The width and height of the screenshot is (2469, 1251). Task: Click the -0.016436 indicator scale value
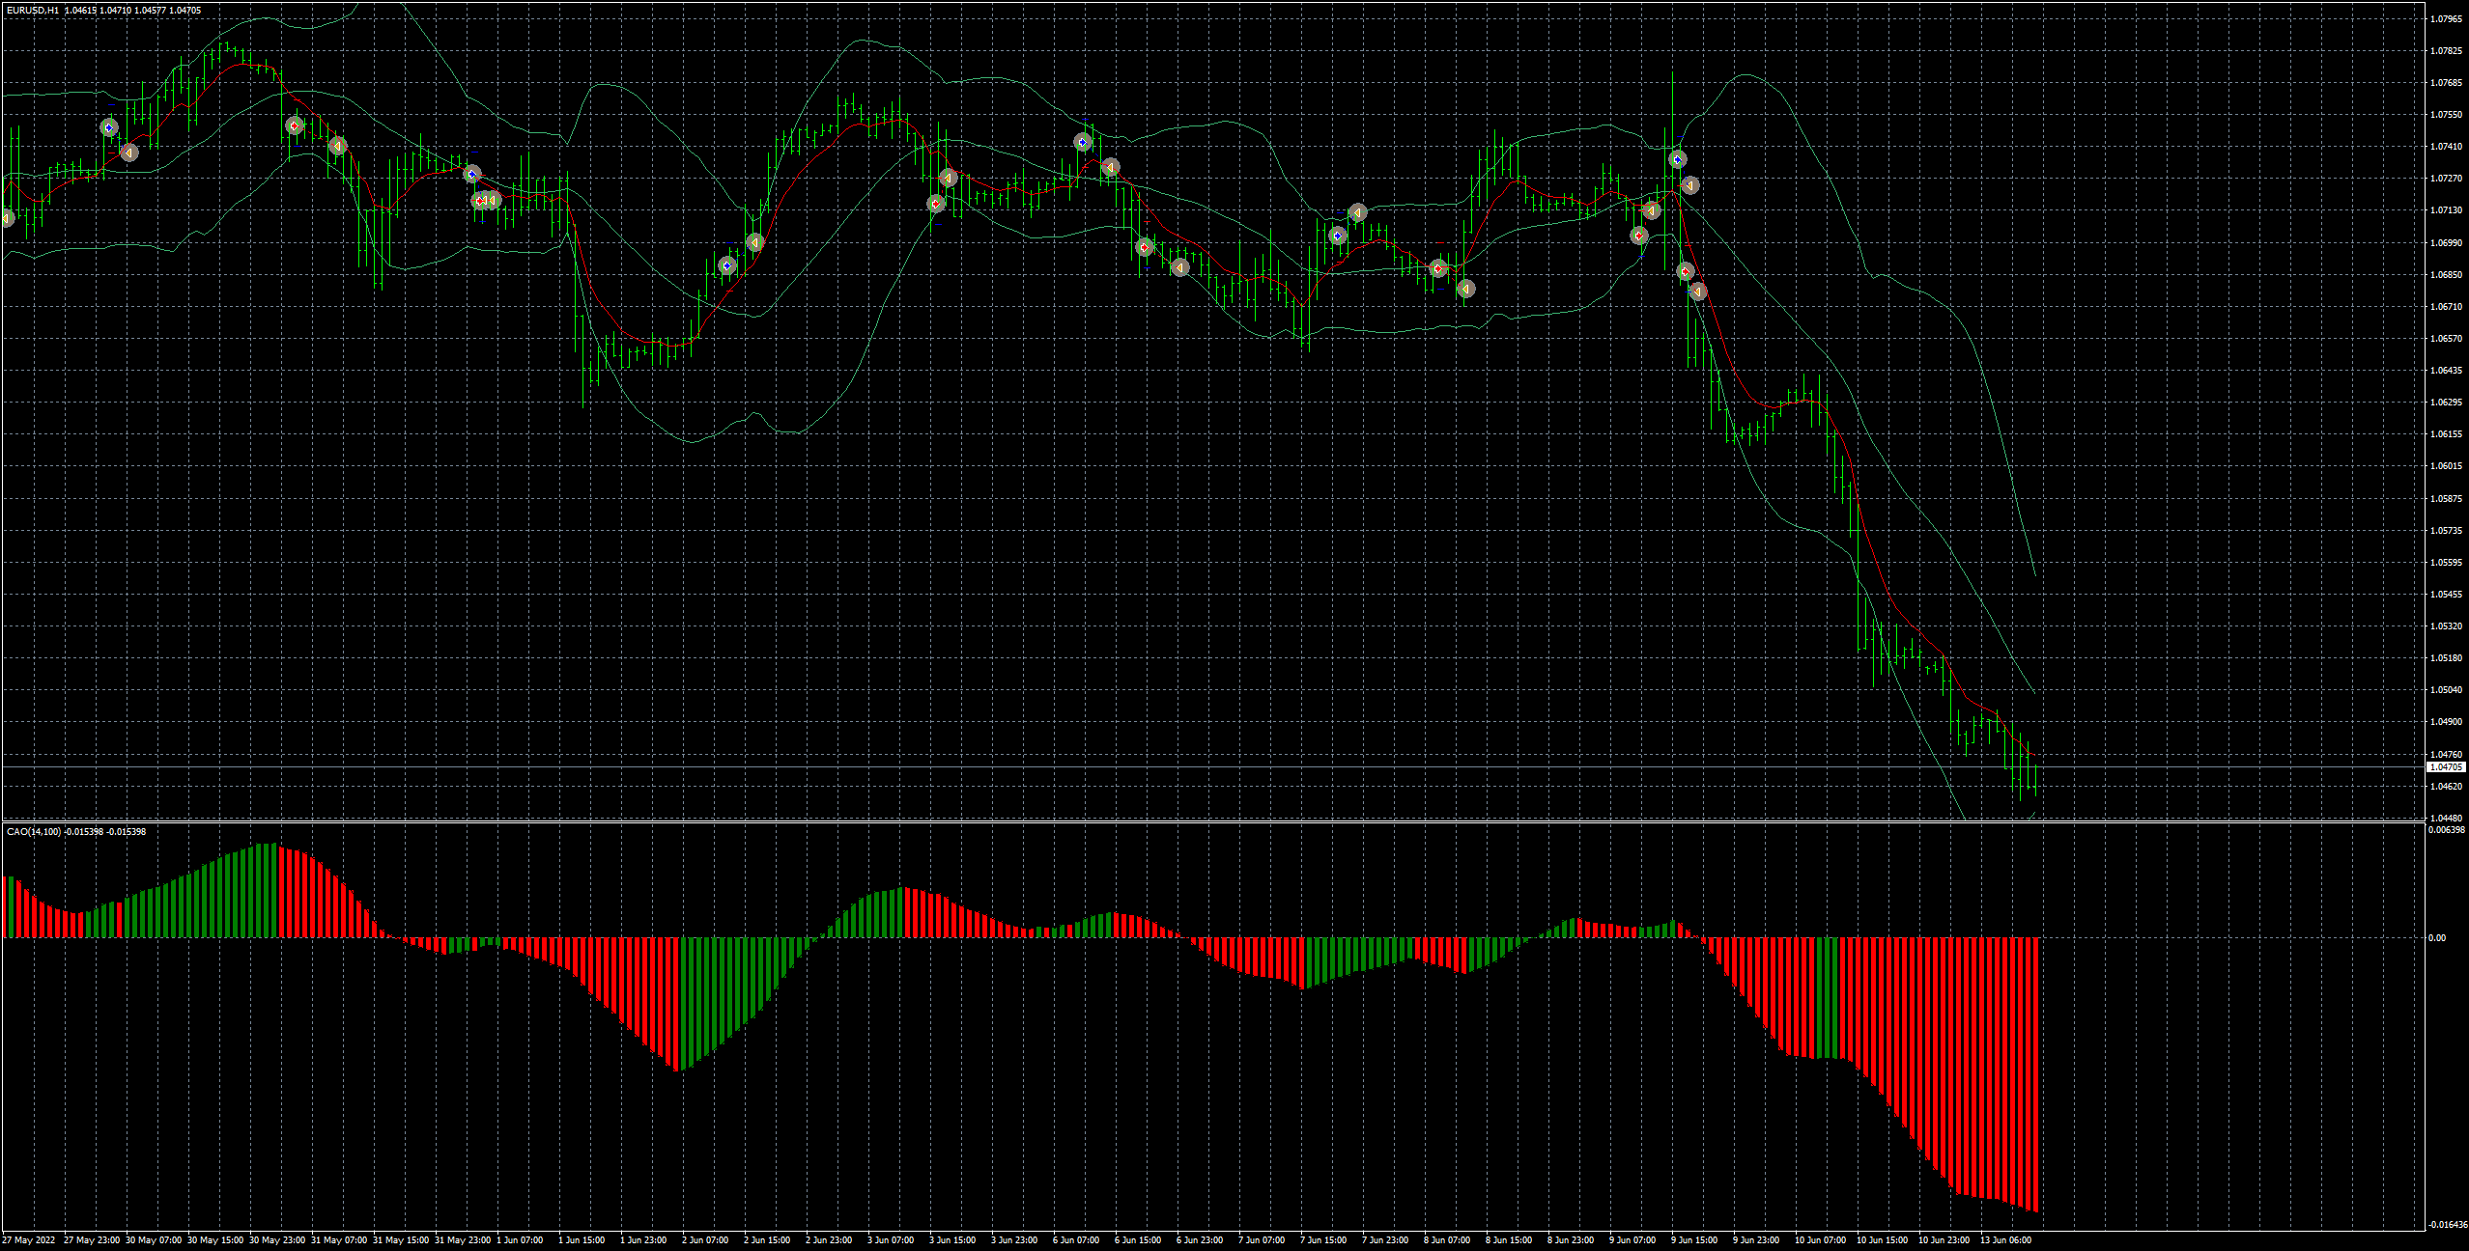tap(2448, 1225)
